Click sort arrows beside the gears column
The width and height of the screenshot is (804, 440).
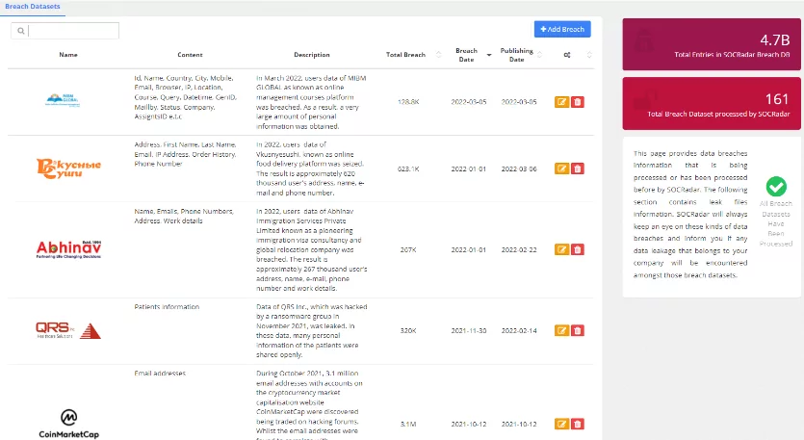589,54
